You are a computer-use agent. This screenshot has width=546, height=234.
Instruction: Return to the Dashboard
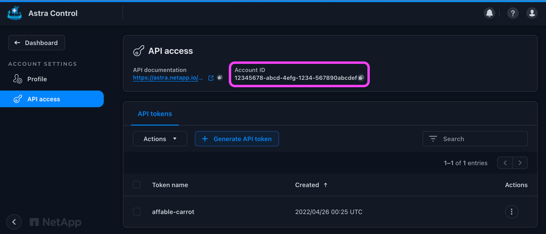(37, 43)
